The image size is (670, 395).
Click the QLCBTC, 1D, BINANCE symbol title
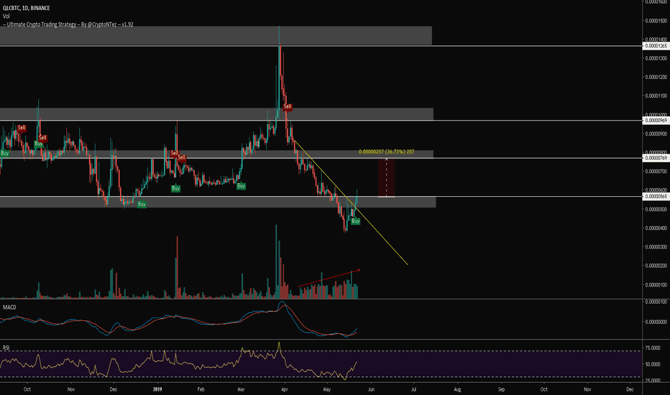26,8
